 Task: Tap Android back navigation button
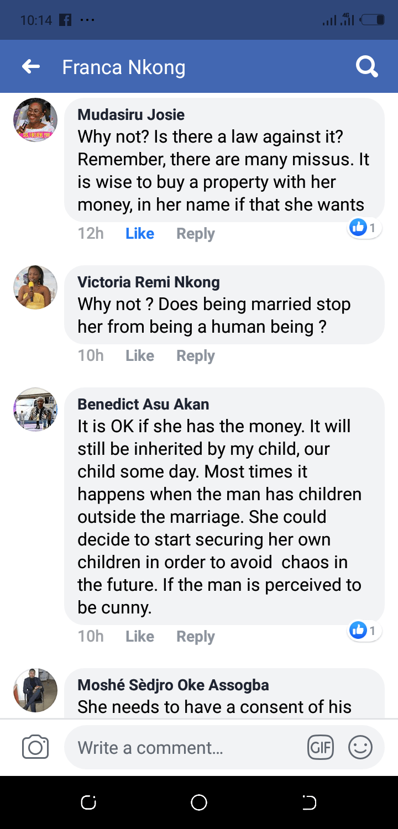pos(309,802)
